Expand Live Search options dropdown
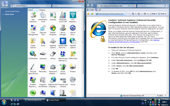Screen dimensions: 170x106 (x=168, y=6)
